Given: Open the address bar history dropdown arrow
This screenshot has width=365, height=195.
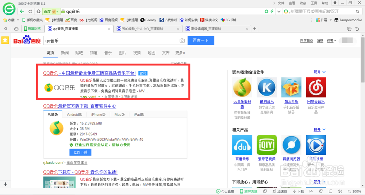Looking at the screenshot, I should tap(279, 11).
